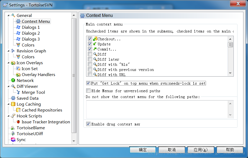Click the Network globe icon
Viewport: 248px width, 158px height.
click(x=13, y=81)
